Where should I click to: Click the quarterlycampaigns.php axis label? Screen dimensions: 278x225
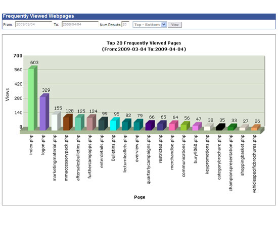click(149, 159)
